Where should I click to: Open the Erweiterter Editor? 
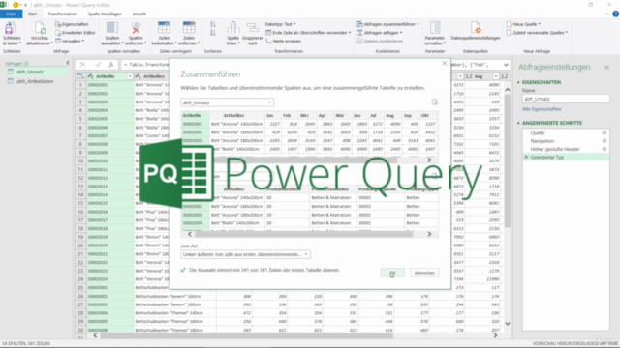coord(76,33)
